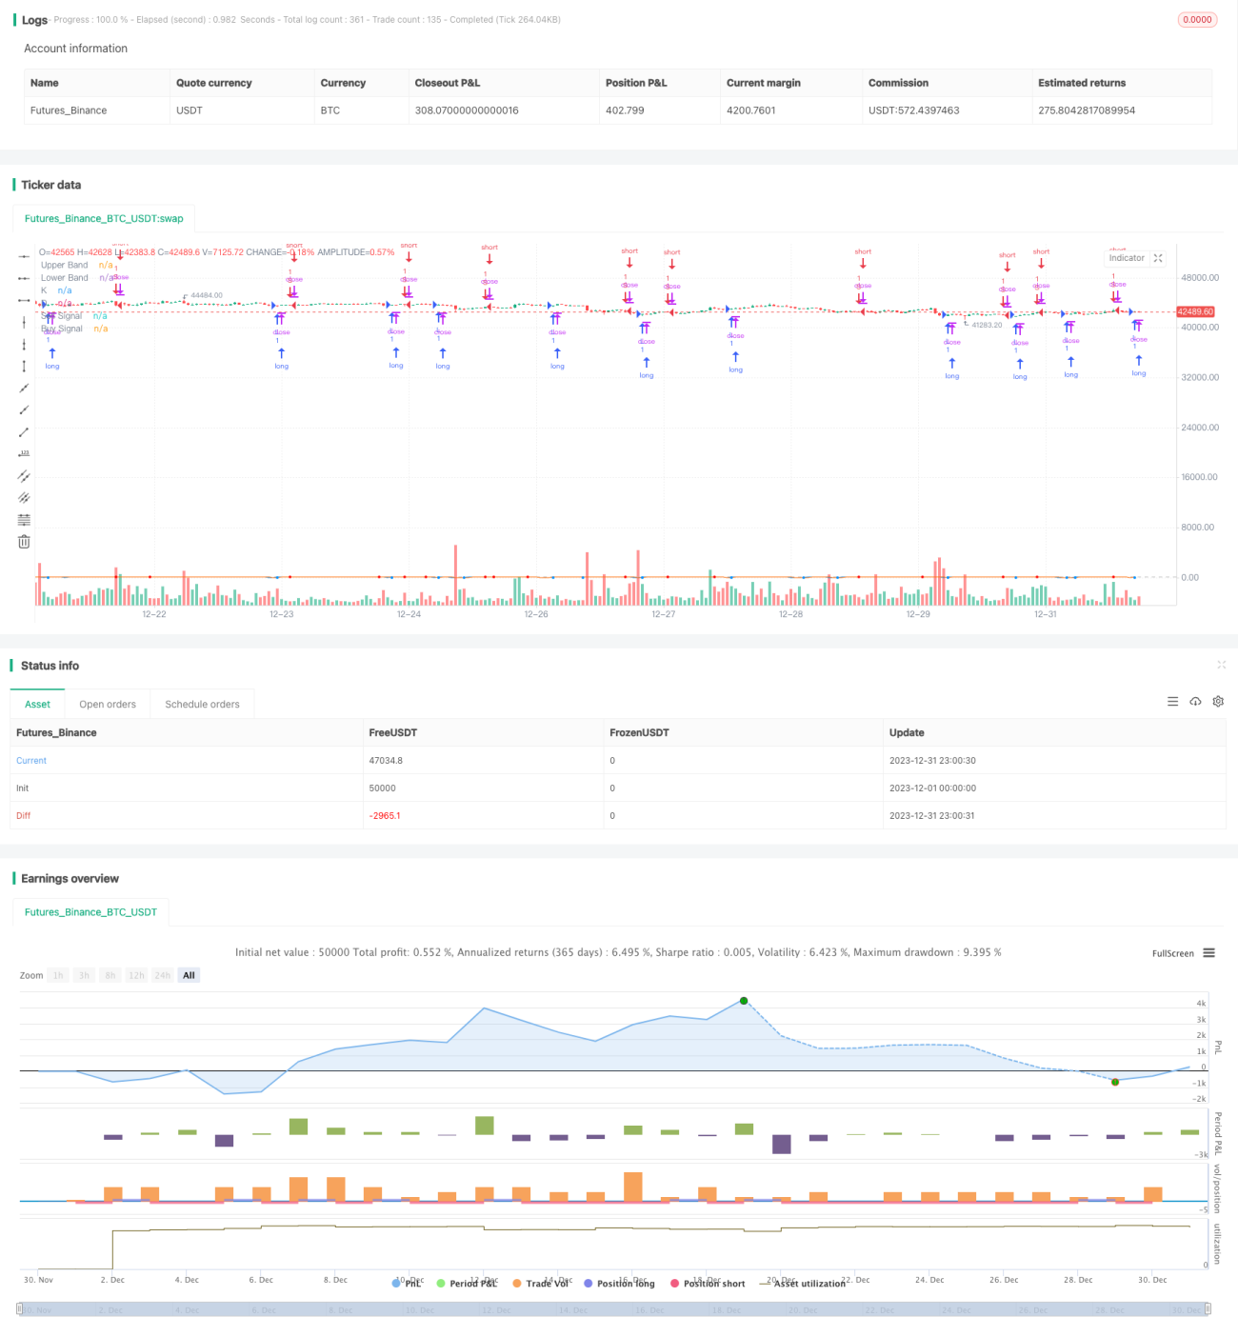Click the Diff value -2965.1
The width and height of the screenshot is (1238, 1337).
[385, 815]
